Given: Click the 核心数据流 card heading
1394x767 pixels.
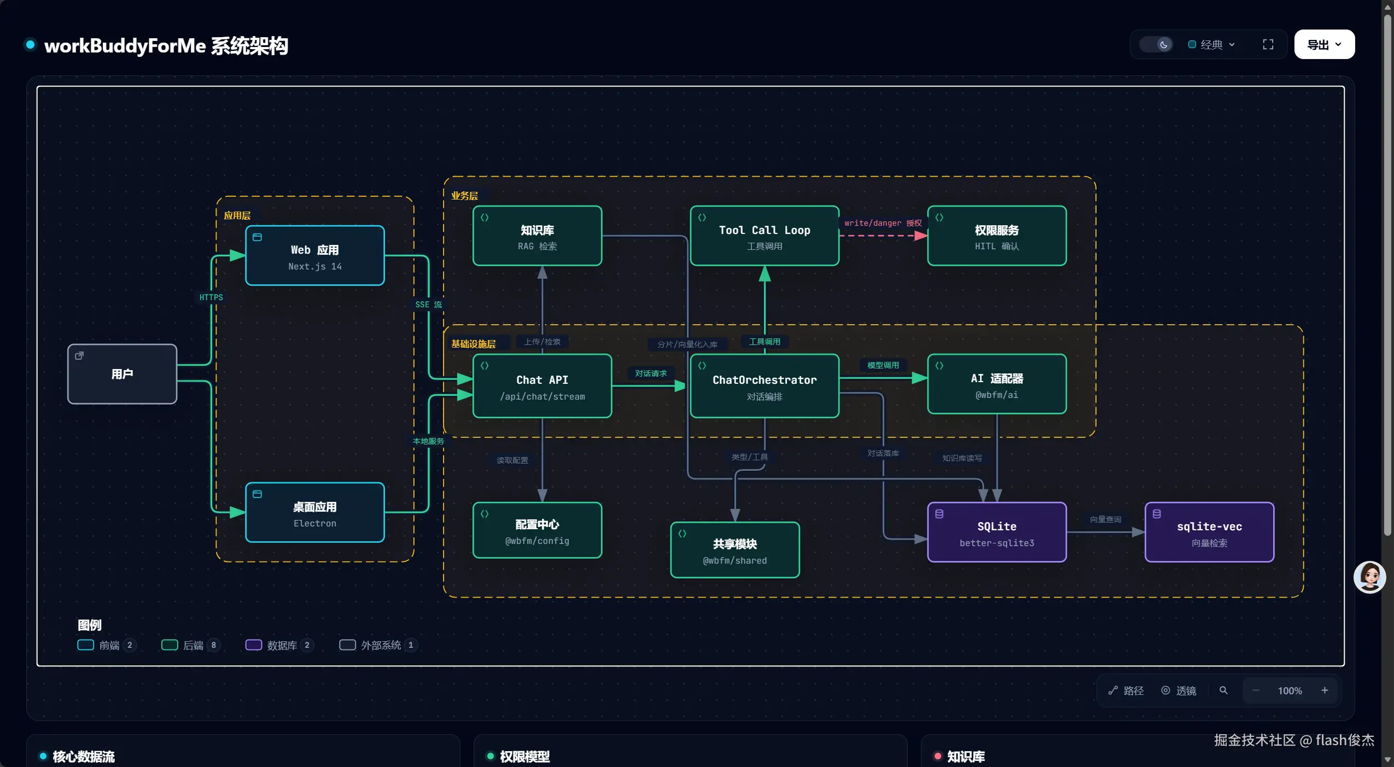Looking at the screenshot, I should coord(84,757).
